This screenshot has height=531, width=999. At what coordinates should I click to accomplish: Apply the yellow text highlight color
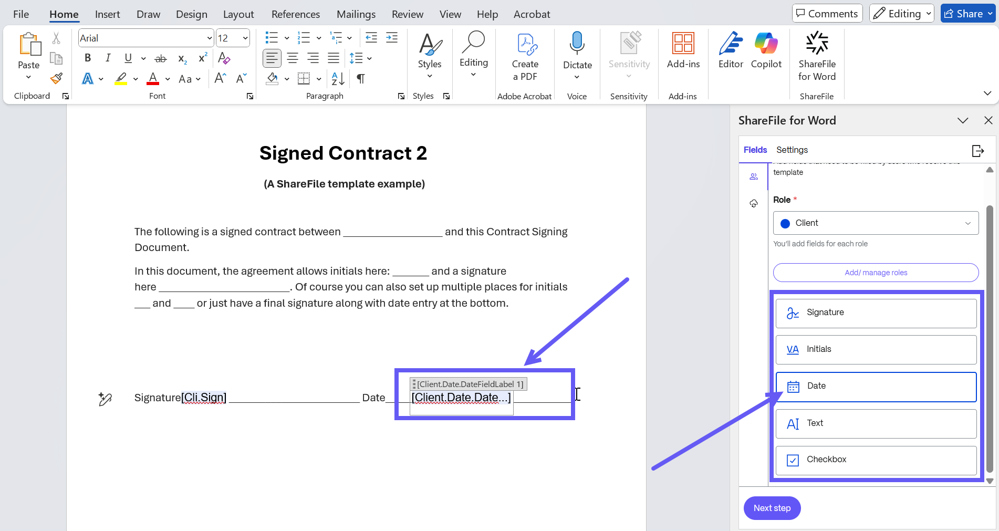(x=121, y=79)
